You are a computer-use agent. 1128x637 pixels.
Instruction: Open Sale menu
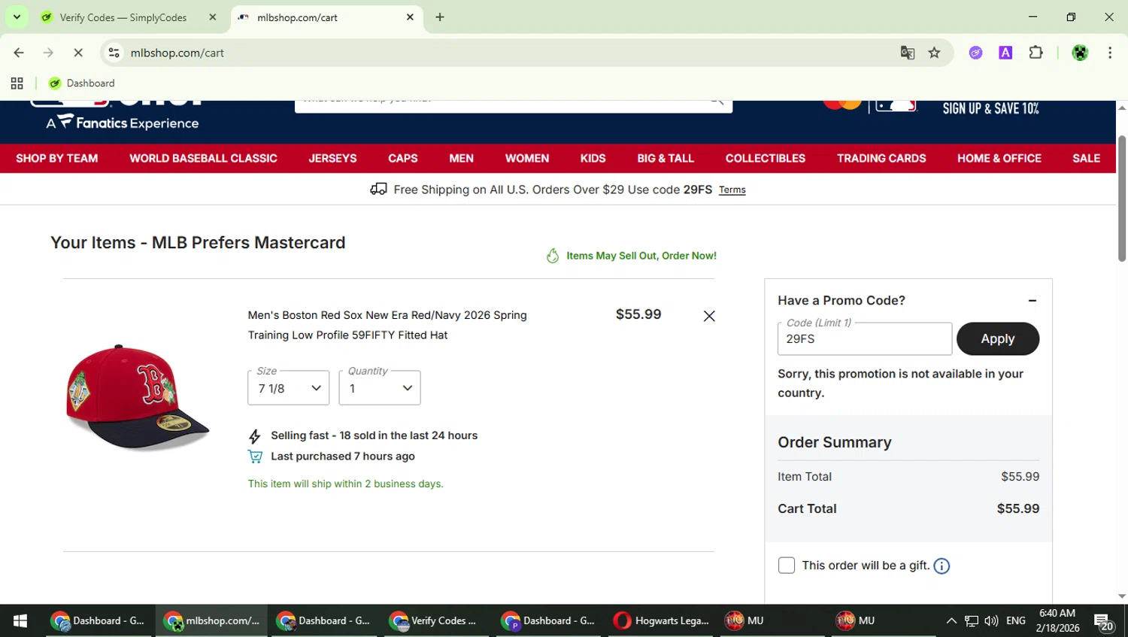click(x=1086, y=159)
